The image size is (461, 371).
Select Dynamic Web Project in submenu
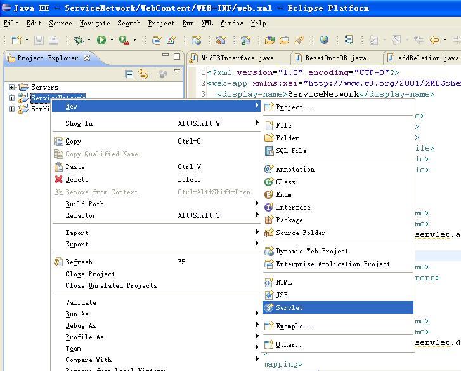click(x=338, y=251)
